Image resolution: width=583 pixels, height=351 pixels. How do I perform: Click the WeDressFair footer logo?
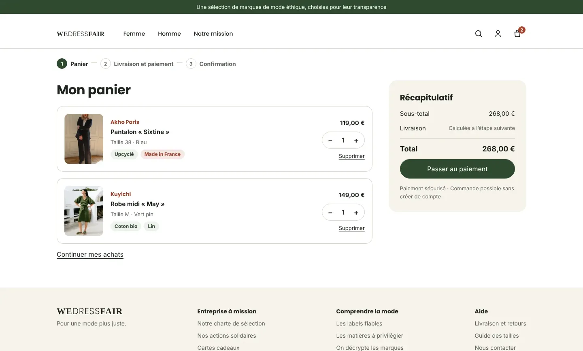89,311
